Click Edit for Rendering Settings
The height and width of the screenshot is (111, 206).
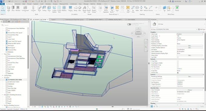pos(190,77)
